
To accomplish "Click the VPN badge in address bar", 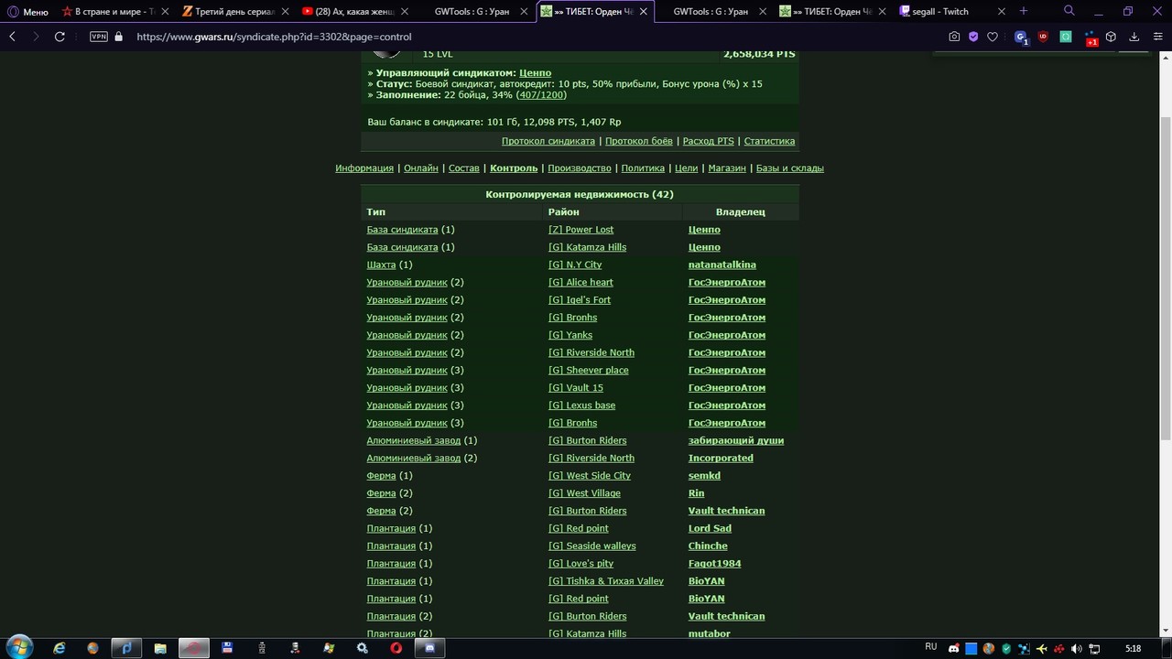I will click(99, 37).
